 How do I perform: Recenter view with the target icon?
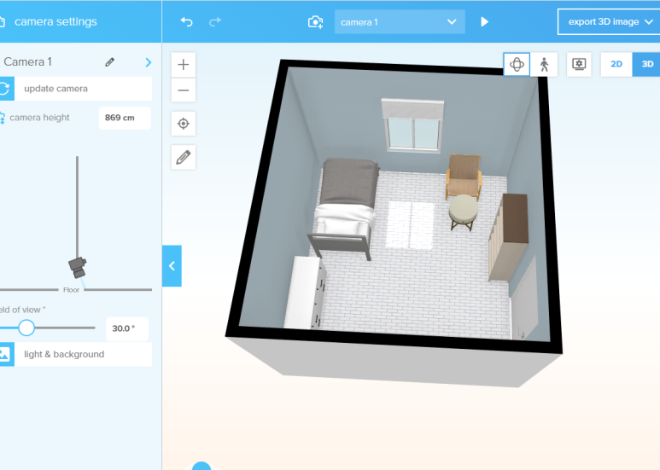pos(183,124)
